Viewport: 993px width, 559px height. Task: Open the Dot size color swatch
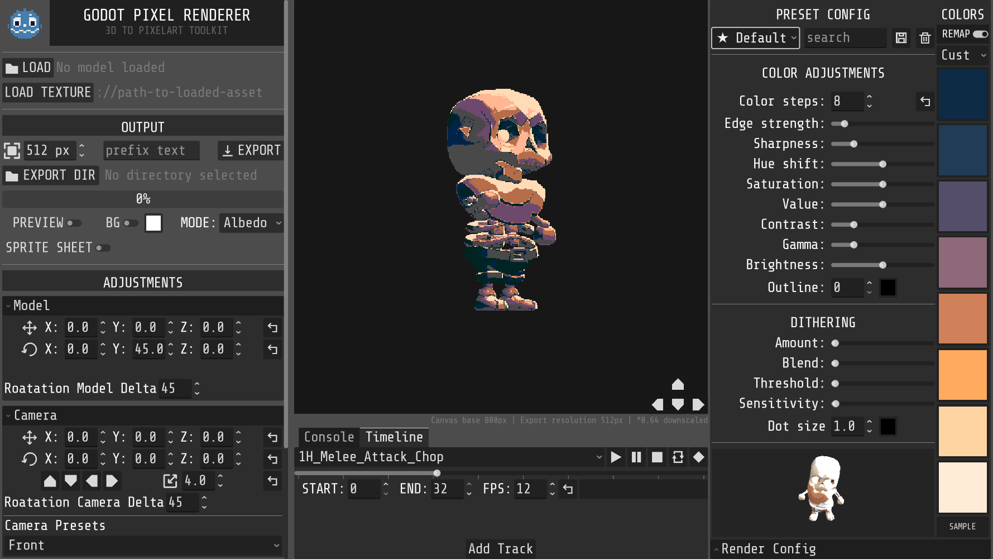[x=888, y=427]
